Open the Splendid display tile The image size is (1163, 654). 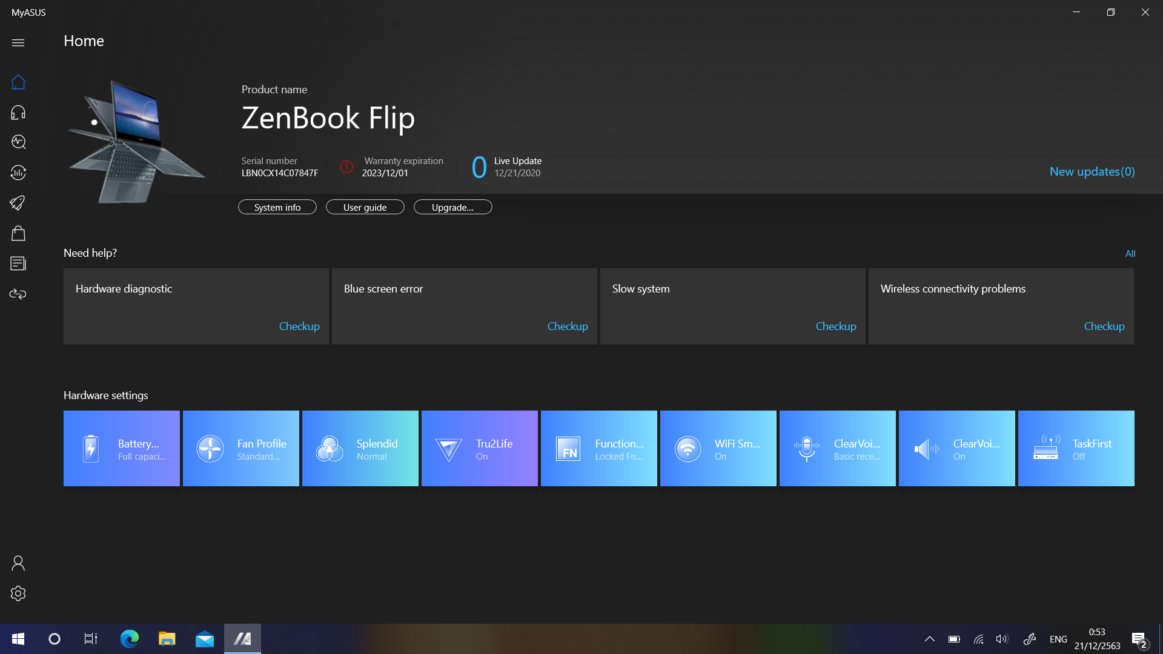point(360,448)
